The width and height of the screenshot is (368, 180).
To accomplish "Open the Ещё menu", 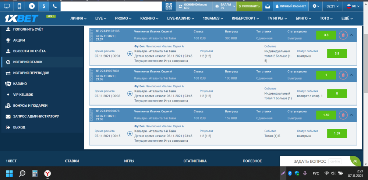I will coord(347,18).
